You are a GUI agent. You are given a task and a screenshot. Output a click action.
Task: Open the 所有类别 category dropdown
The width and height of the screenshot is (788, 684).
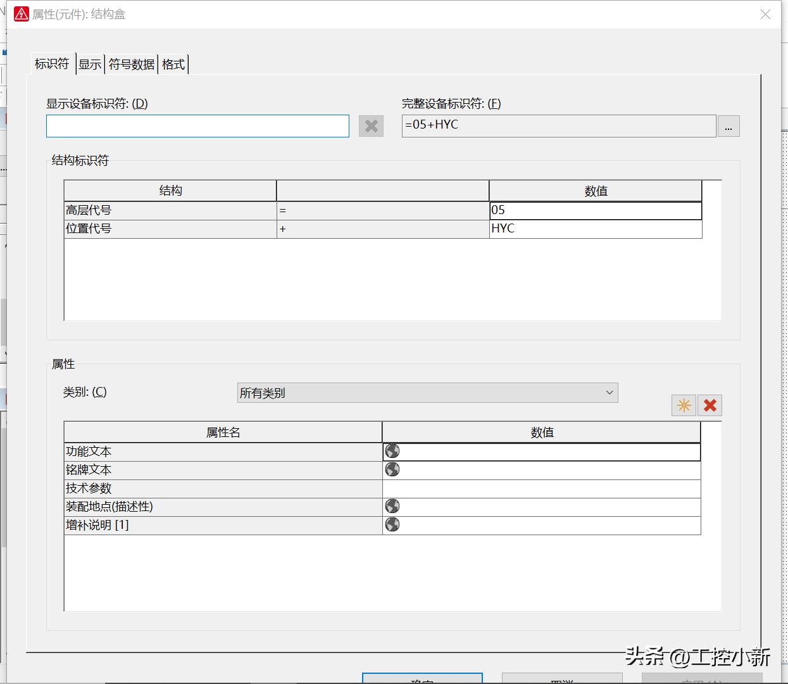(608, 393)
